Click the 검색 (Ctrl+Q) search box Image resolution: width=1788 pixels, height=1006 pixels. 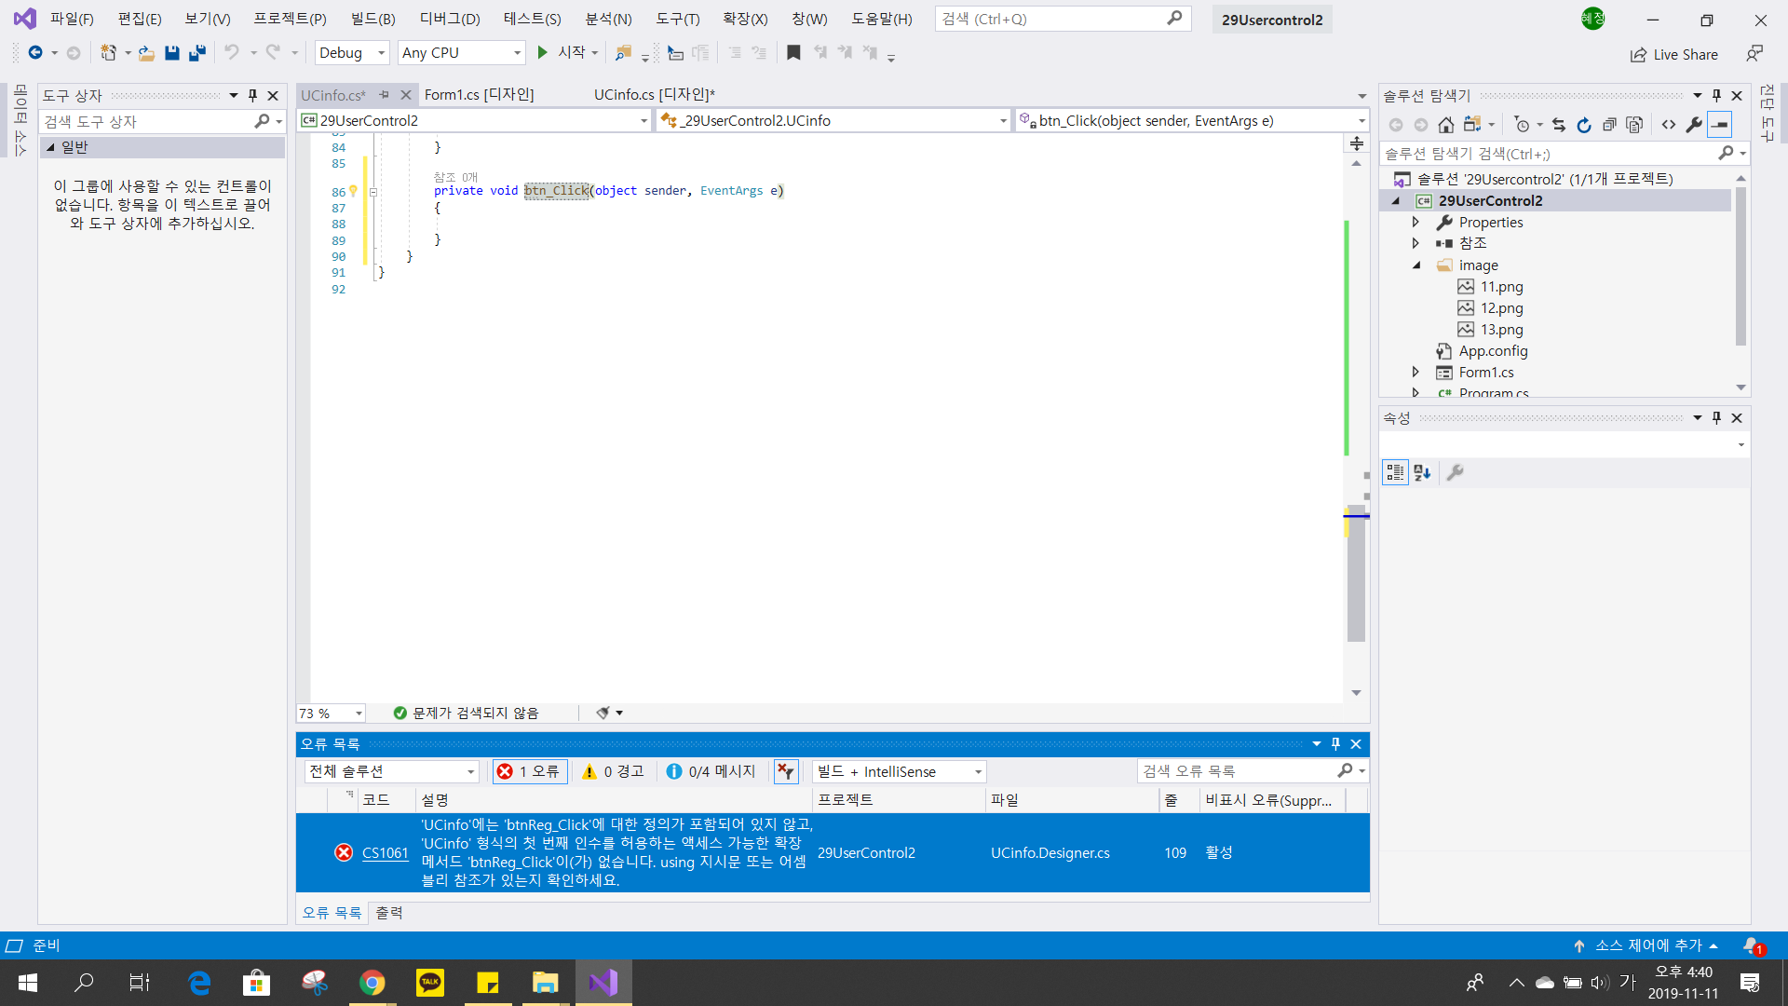1052,19
